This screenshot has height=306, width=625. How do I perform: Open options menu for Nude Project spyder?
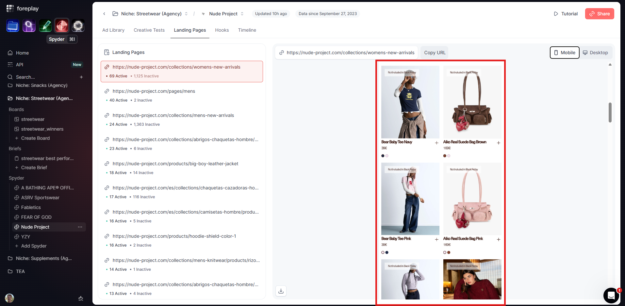[80, 227]
